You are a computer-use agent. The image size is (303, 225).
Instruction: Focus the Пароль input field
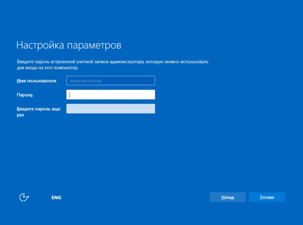[x=111, y=95]
